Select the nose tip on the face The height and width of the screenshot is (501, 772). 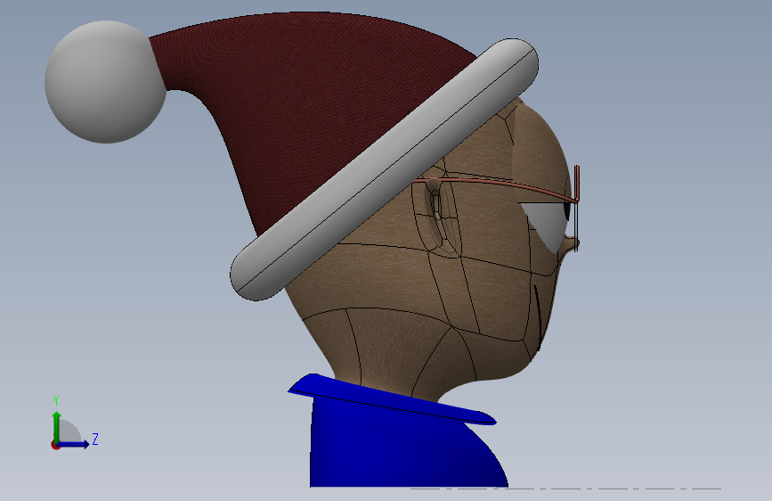click(x=571, y=243)
